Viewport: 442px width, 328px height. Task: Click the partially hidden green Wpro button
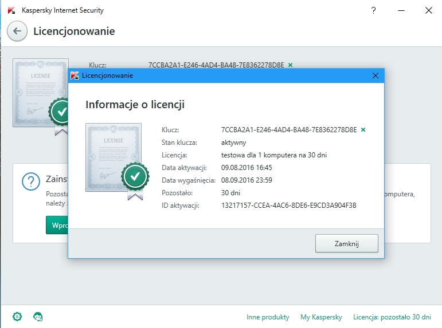(57, 225)
